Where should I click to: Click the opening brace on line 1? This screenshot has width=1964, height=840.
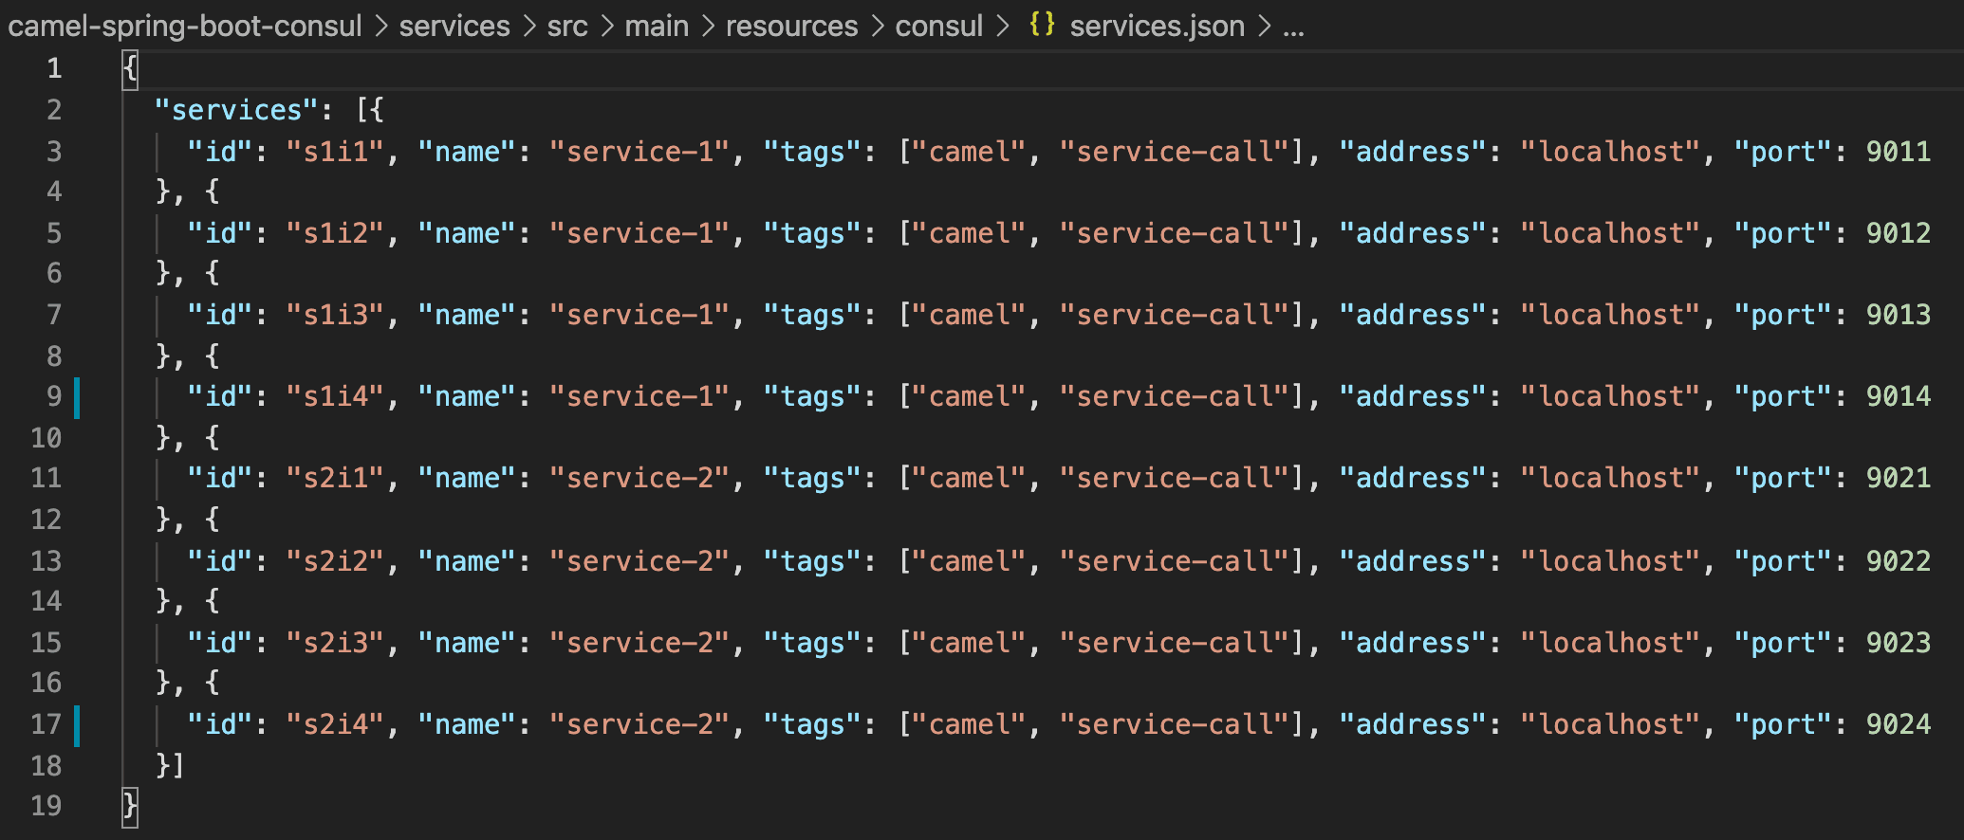(130, 68)
